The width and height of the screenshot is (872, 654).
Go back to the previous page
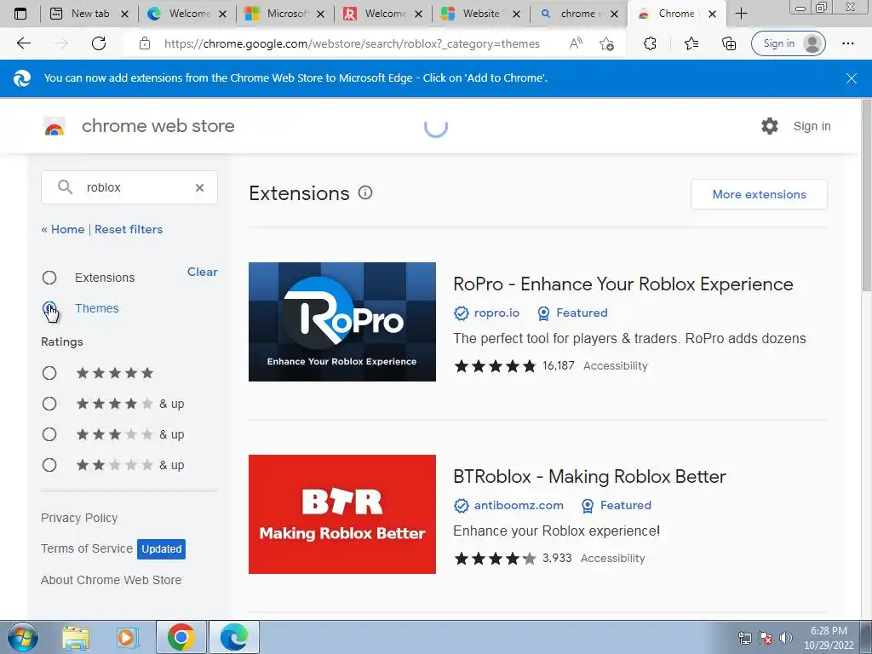click(23, 43)
